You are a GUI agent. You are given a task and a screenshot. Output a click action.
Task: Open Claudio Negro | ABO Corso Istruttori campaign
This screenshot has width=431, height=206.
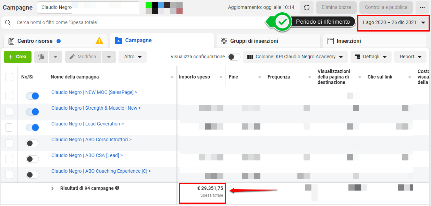pyautogui.click(x=91, y=140)
